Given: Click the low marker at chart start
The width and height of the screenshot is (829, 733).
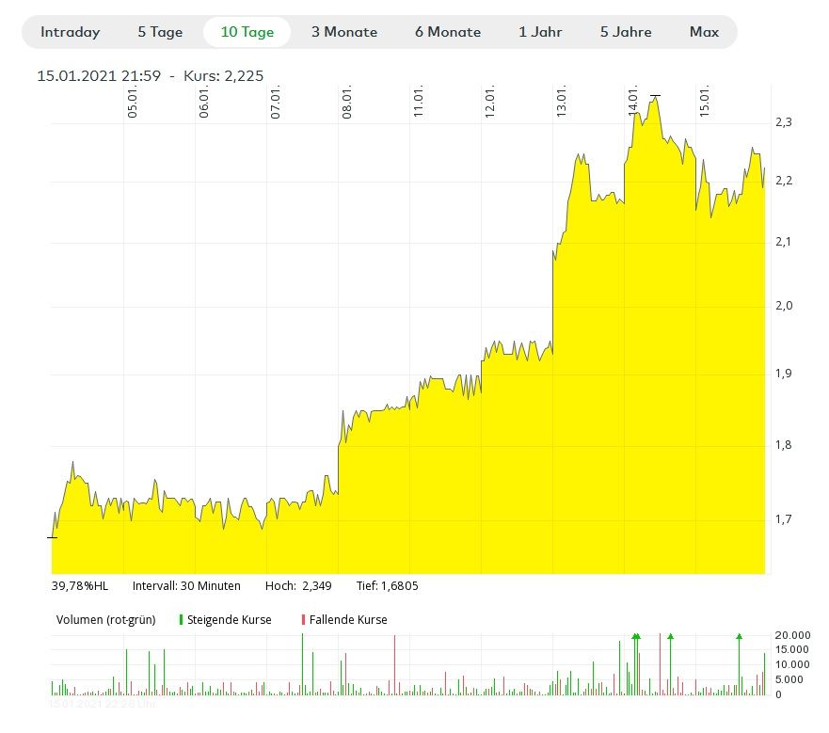Looking at the screenshot, I should 53,537.
